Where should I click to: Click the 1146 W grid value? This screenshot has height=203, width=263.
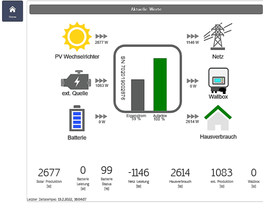tap(193, 42)
